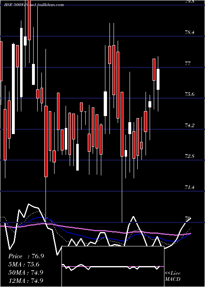
Task: Click the 74.2 price axis label
Action: pos(190,125)
